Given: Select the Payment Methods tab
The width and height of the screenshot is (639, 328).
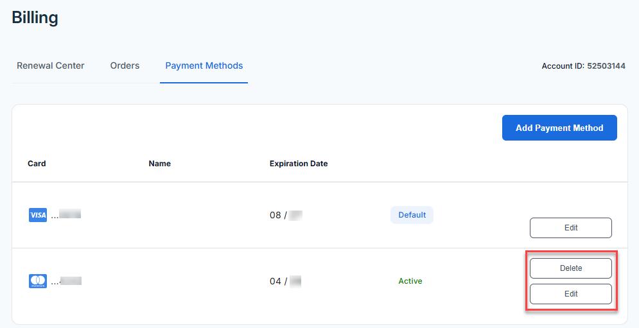Looking at the screenshot, I should [204, 65].
